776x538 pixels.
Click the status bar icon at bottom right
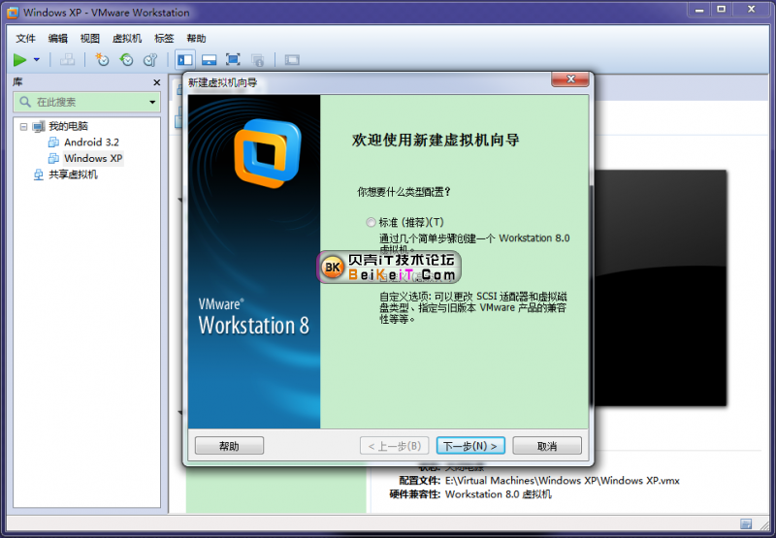point(746,523)
